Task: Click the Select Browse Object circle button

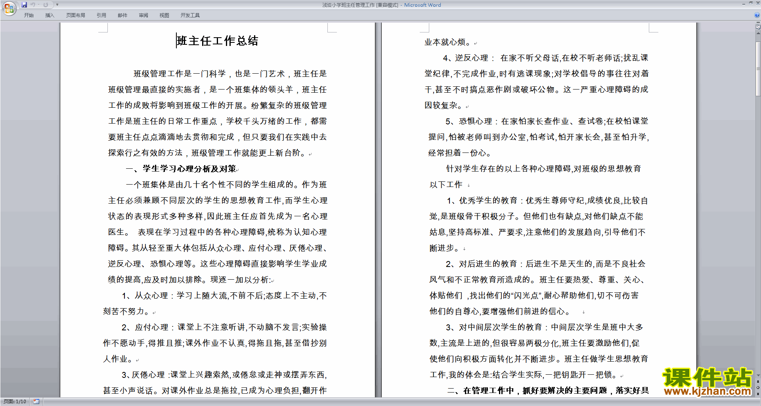Action: tap(758, 388)
